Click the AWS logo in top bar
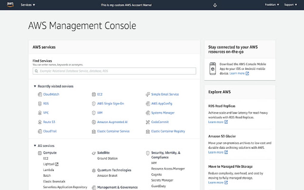Viewport: 304px width, 190px height. coord(10,4)
